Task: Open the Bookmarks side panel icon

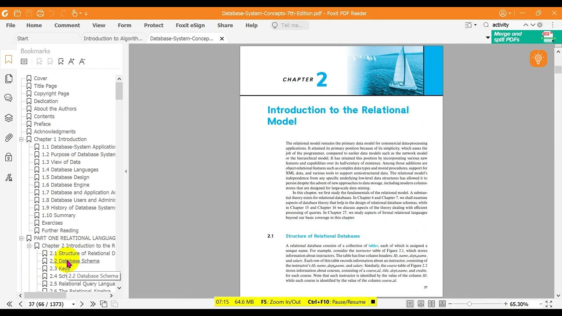Action: 8,60
